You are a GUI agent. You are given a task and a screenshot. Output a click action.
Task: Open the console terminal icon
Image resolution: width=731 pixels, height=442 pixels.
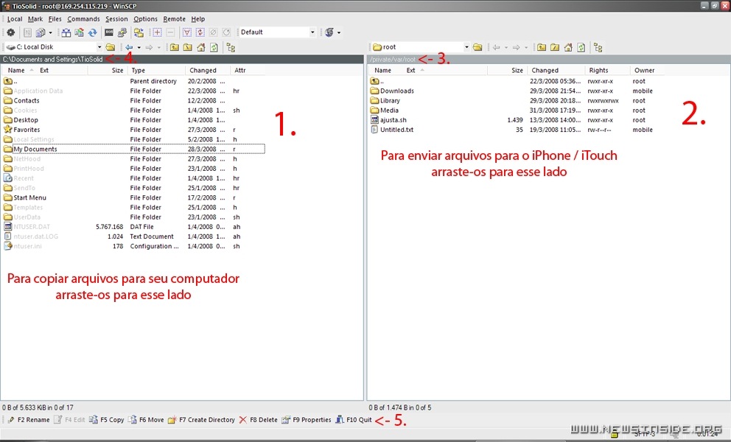pos(109,32)
